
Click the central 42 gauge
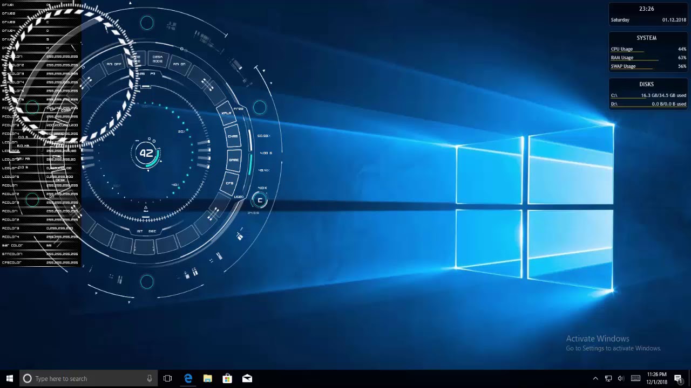point(146,153)
